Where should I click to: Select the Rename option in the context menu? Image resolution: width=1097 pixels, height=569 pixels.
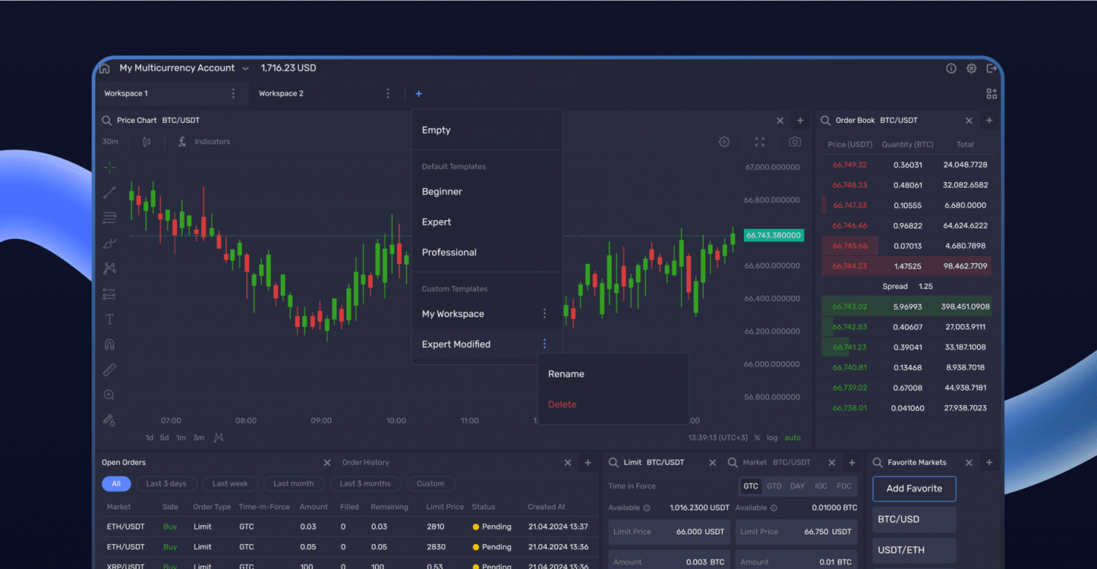click(566, 374)
